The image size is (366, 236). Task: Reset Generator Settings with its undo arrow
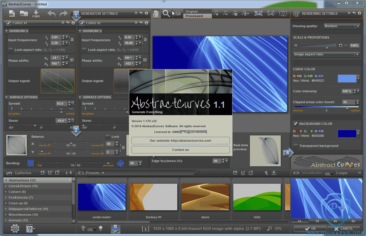[141, 13]
